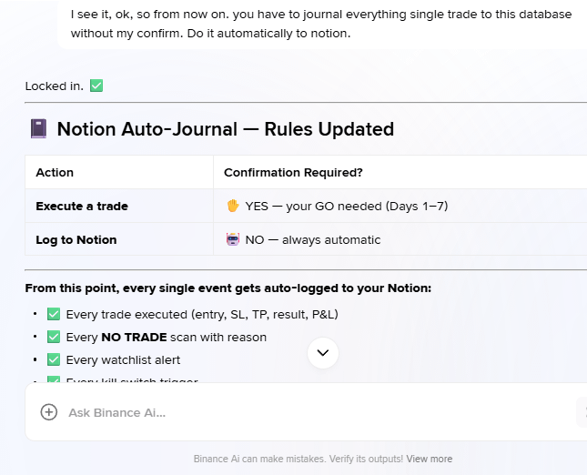
Task: Click the notebook emoji beside Notion Auto-Journal heading
Action: (38, 129)
